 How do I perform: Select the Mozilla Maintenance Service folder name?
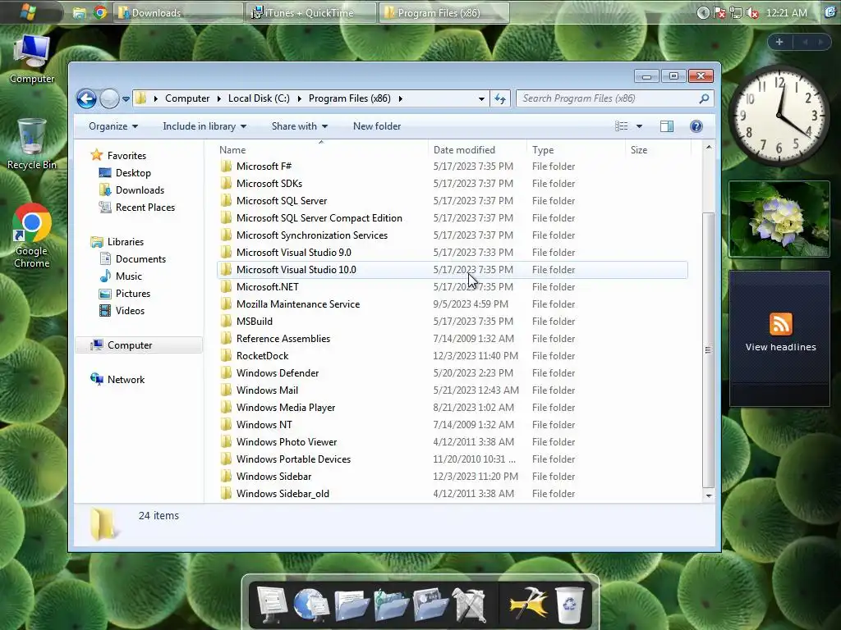tap(298, 304)
